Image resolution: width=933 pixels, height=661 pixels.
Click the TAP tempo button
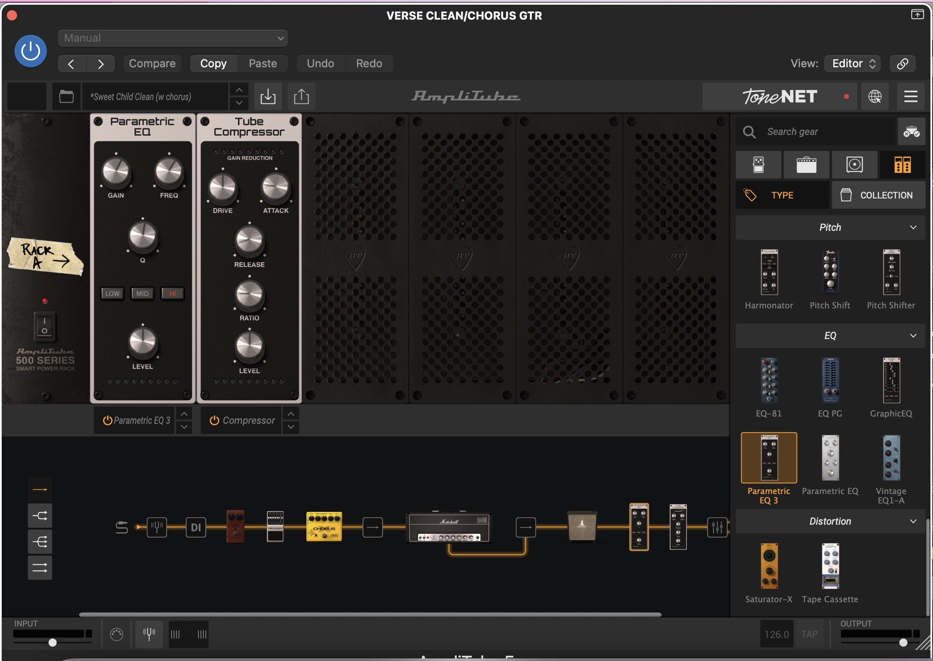[x=809, y=634]
